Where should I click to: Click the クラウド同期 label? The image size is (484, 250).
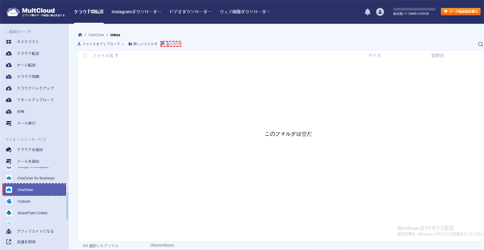tap(28, 77)
